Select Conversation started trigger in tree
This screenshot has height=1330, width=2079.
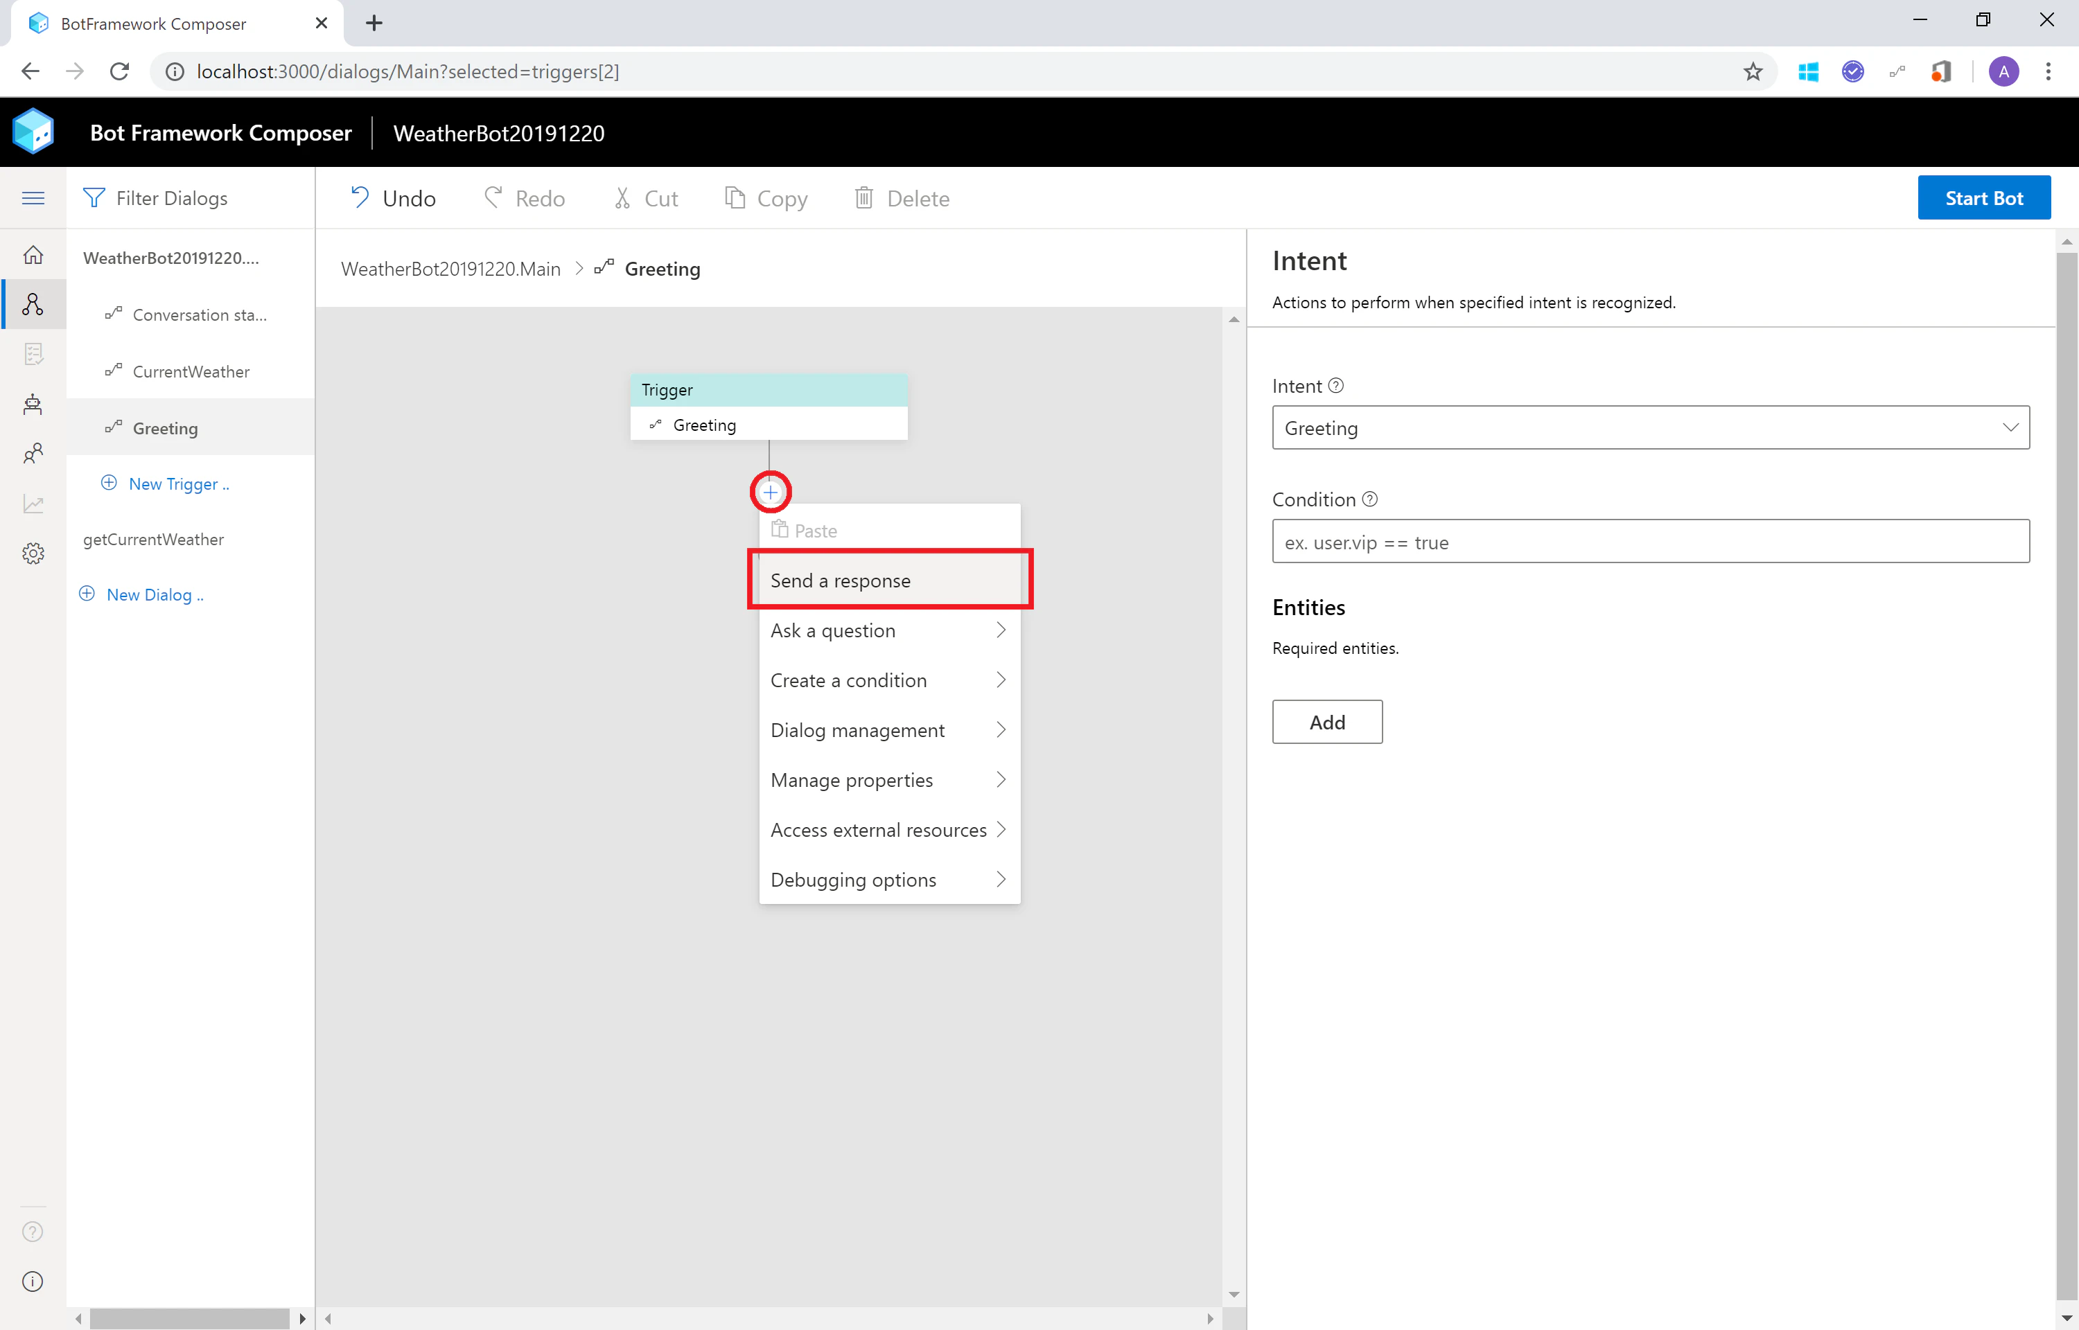coord(190,314)
